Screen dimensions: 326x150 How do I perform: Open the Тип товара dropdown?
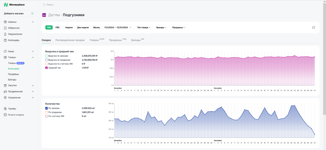click(x=144, y=27)
